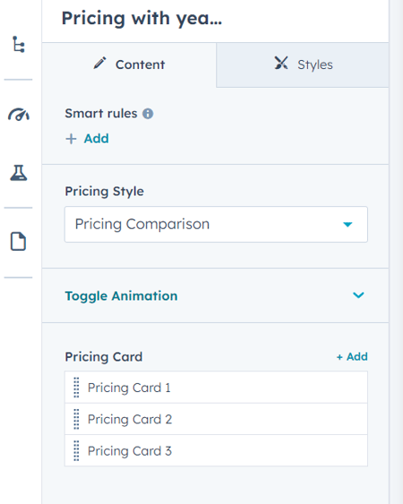Open Pricing Card 3 item
Screen dimensions: 403x504
(216, 450)
